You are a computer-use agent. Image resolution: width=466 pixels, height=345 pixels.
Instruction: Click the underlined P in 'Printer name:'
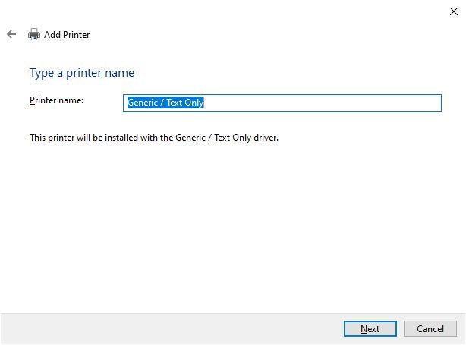click(32, 100)
